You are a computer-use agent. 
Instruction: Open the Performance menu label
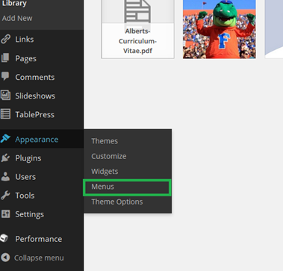(x=39, y=239)
